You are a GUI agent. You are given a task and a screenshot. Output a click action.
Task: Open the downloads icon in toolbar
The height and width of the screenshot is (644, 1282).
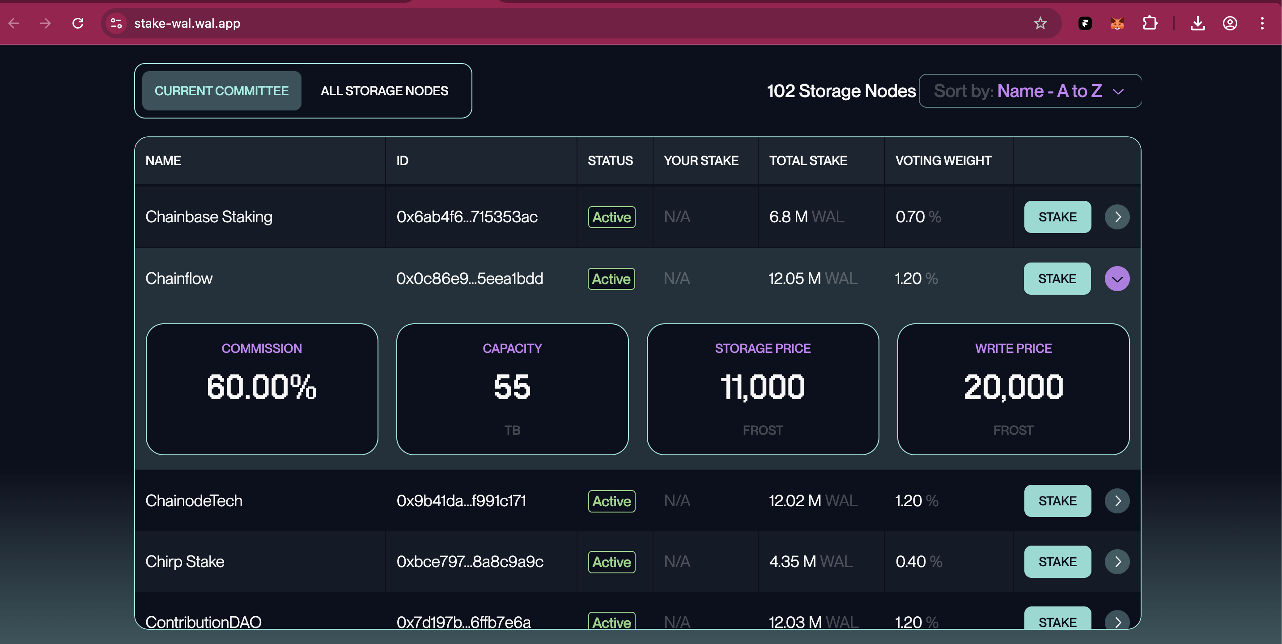[x=1197, y=23]
